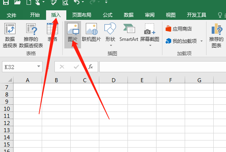226x152 pixels.
Task: Insert a 数据透视表 PivotTable
Action: [x=10, y=35]
